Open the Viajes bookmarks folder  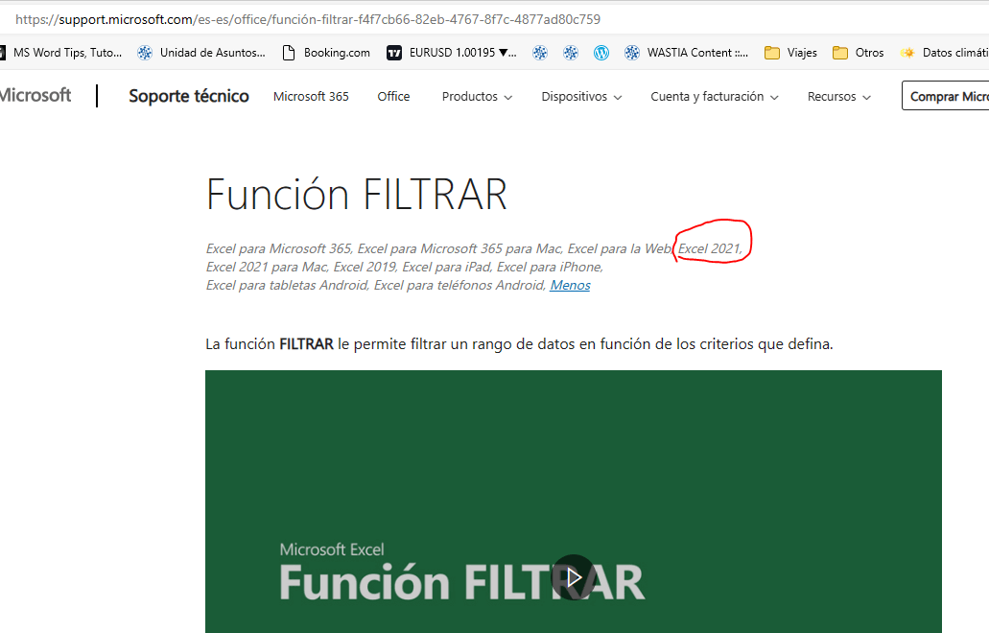coord(790,53)
